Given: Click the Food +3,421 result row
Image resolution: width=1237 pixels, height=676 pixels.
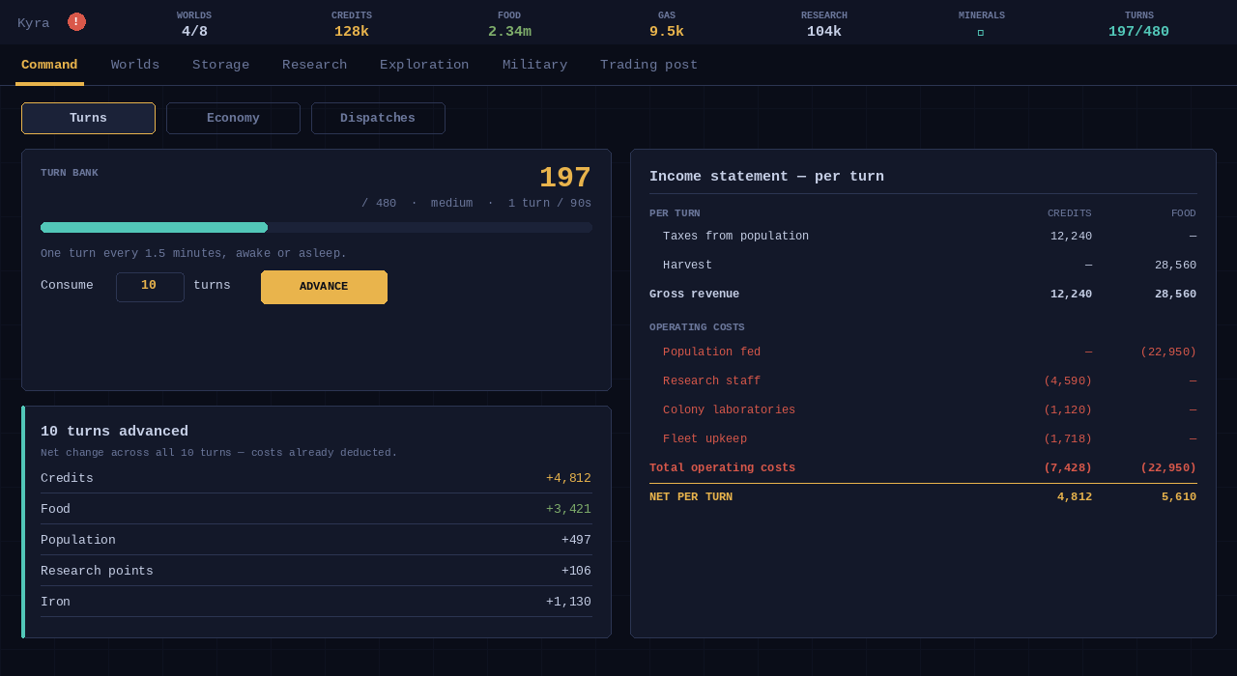Looking at the screenshot, I should [316, 509].
